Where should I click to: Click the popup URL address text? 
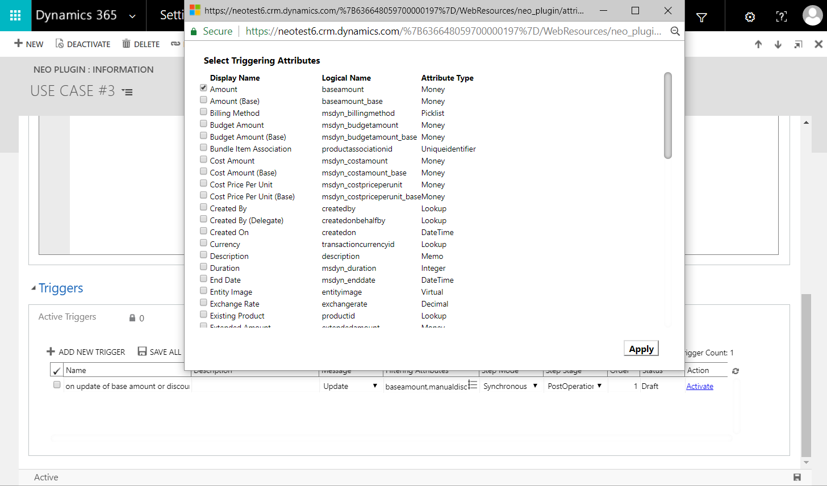453,31
